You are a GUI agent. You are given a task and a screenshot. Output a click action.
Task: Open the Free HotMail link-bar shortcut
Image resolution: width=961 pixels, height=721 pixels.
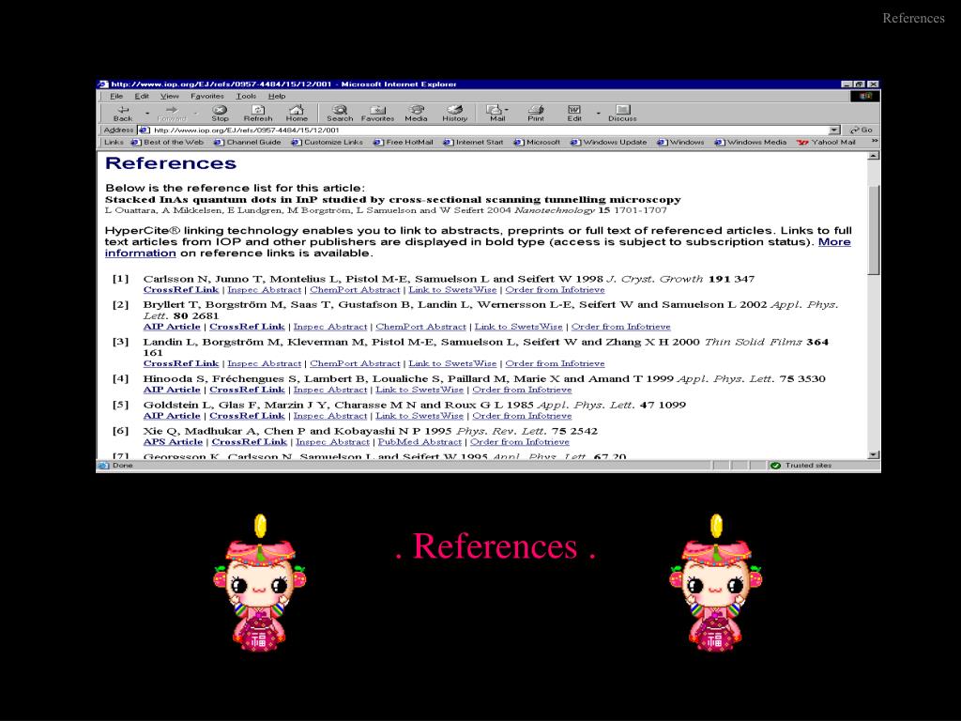(404, 143)
